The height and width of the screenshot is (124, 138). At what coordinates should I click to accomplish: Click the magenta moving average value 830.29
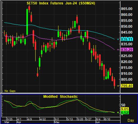coord(127,49)
